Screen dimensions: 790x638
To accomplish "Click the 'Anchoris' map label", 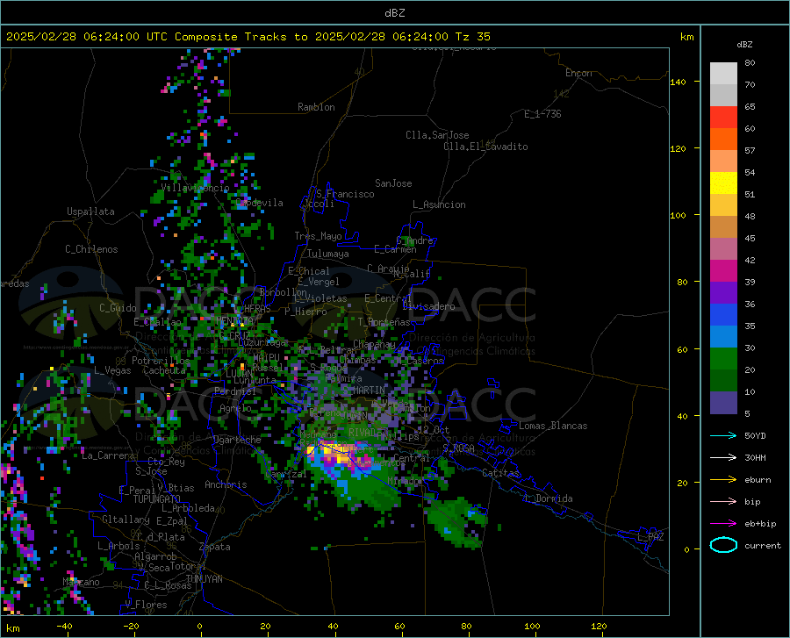I will [x=226, y=484].
